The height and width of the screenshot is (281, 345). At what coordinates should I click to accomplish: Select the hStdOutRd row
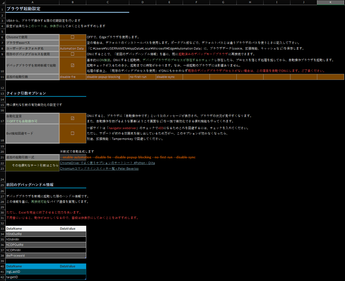click(x=46, y=234)
